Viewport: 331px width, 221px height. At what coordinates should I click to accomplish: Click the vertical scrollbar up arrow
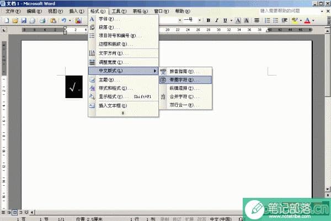327,31
